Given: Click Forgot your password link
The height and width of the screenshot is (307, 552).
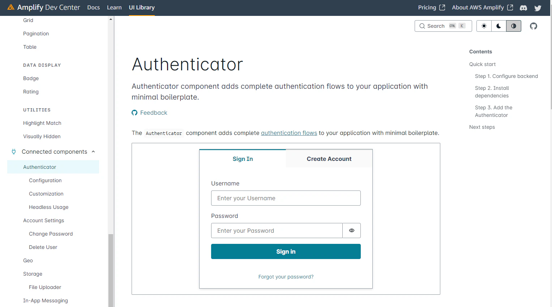Looking at the screenshot, I should tap(286, 277).
